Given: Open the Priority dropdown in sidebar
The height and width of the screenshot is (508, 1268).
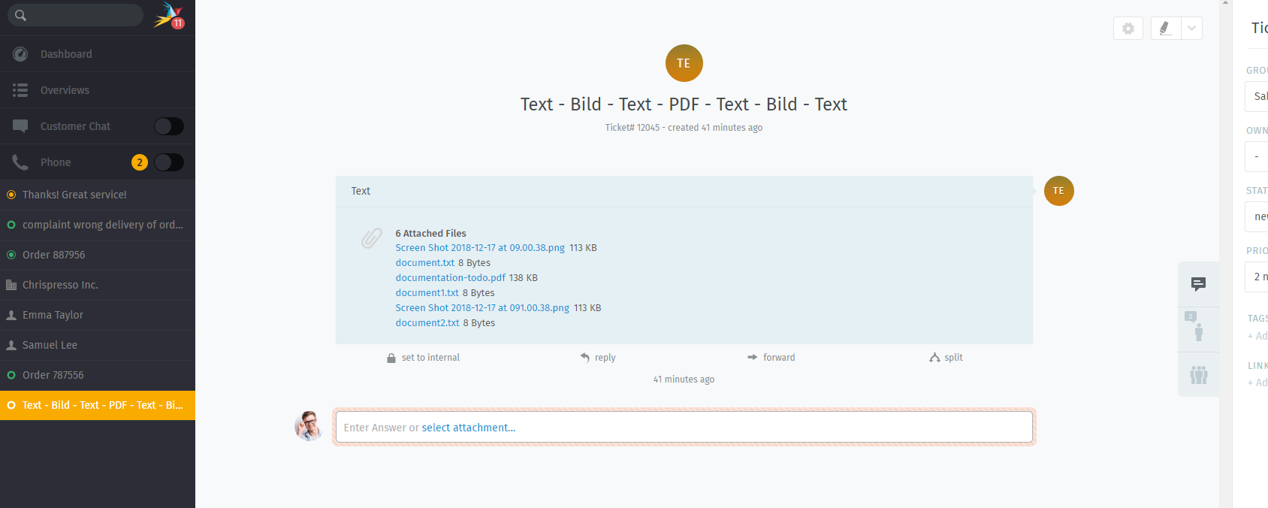Looking at the screenshot, I should (1257, 277).
